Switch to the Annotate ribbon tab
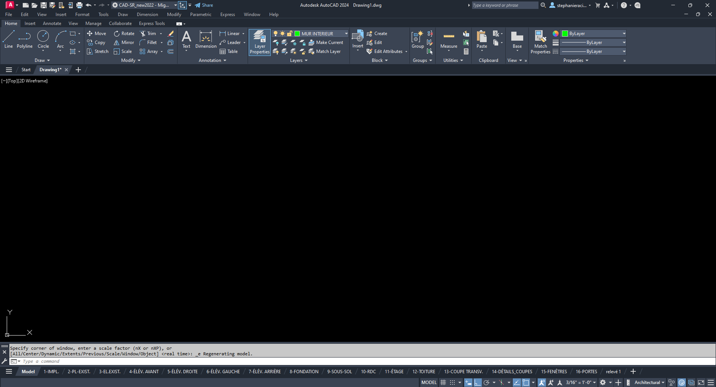716x387 pixels. 52,23
